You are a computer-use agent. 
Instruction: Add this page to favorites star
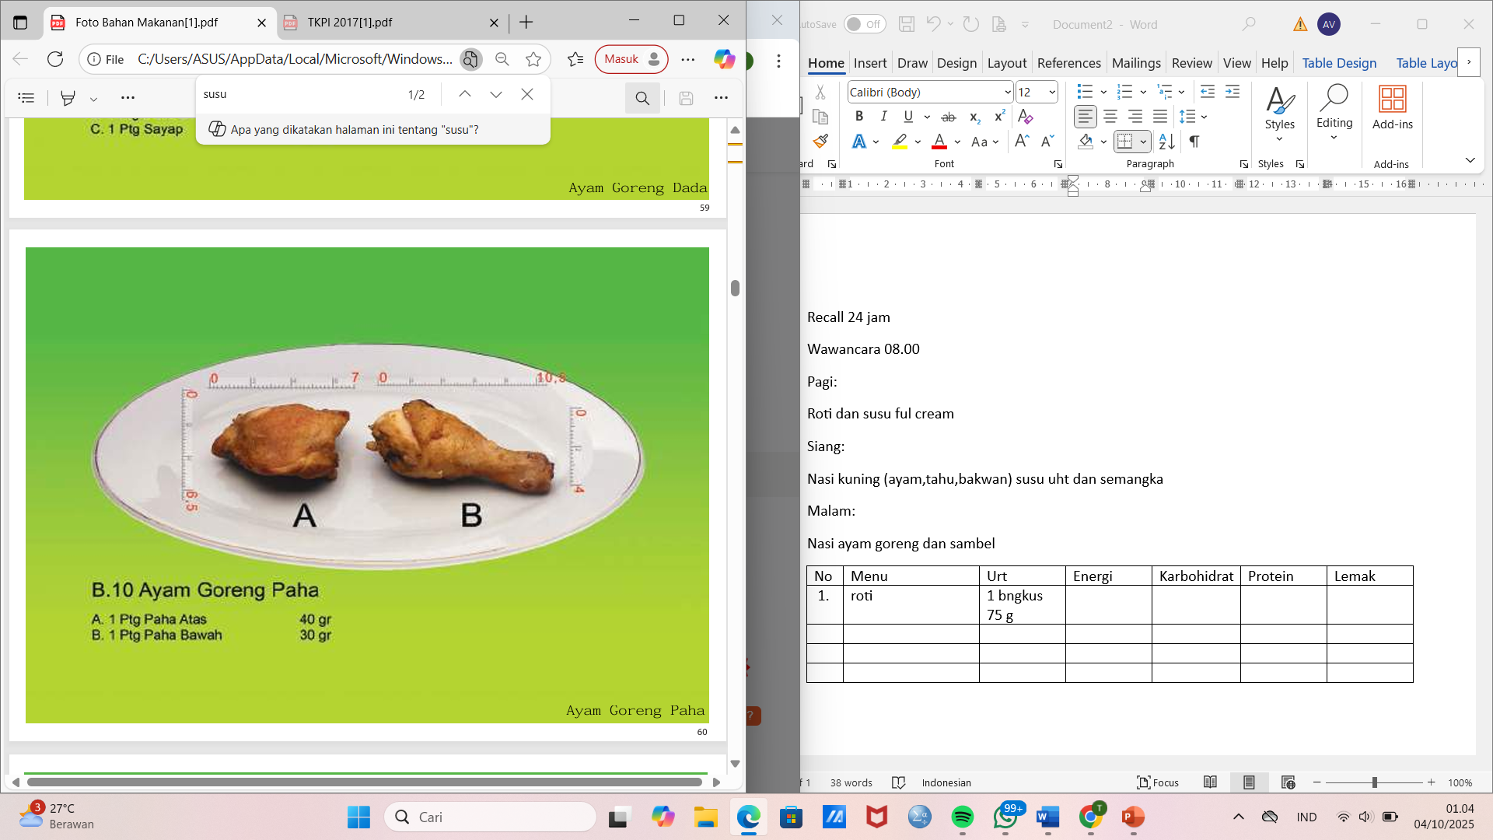tap(533, 59)
